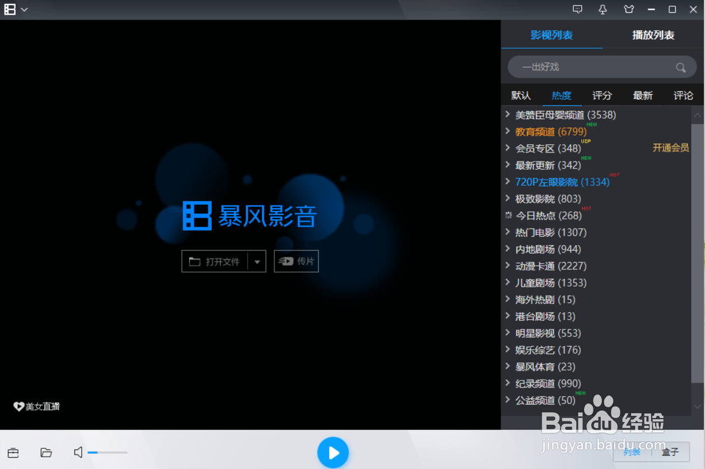The image size is (705, 469).
Task: Expand 内地剧场 category arrow
Action: point(507,248)
